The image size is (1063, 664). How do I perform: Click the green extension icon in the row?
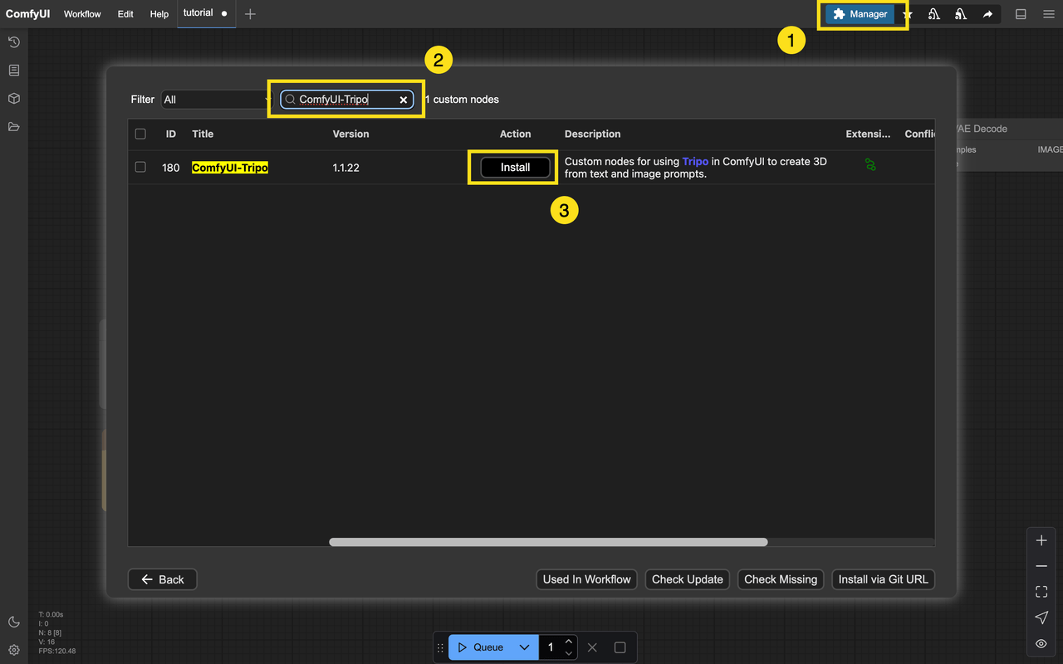(870, 165)
